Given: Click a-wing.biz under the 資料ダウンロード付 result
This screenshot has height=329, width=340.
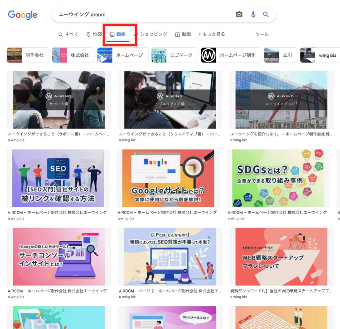Looking at the screenshot, I should tap(238, 297).
